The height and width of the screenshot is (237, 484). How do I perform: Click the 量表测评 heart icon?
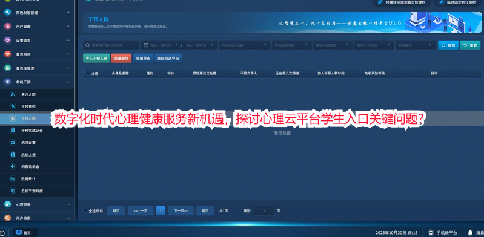tap(8, 54)
